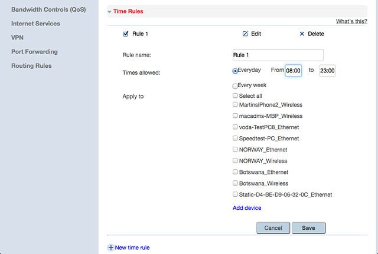Go to VPN sidebar item
378x254 pixels.
pos(17,38)
